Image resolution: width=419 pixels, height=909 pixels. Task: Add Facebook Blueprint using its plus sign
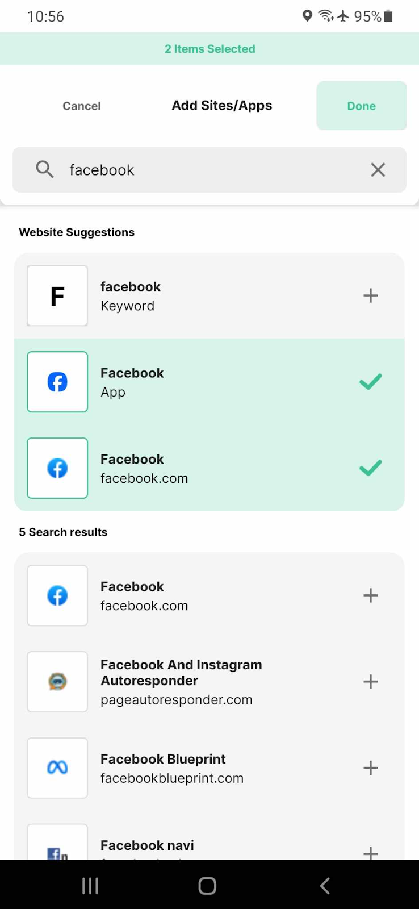point(370,768)
